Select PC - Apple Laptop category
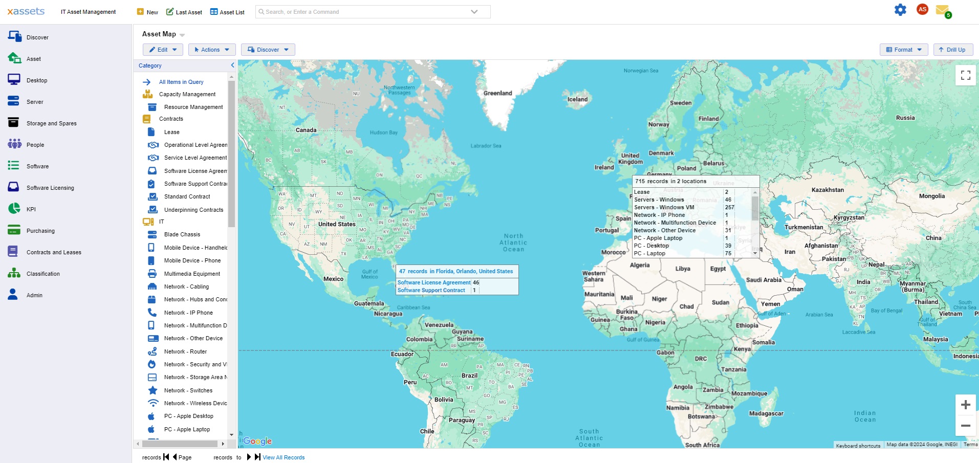 point(187,429)
